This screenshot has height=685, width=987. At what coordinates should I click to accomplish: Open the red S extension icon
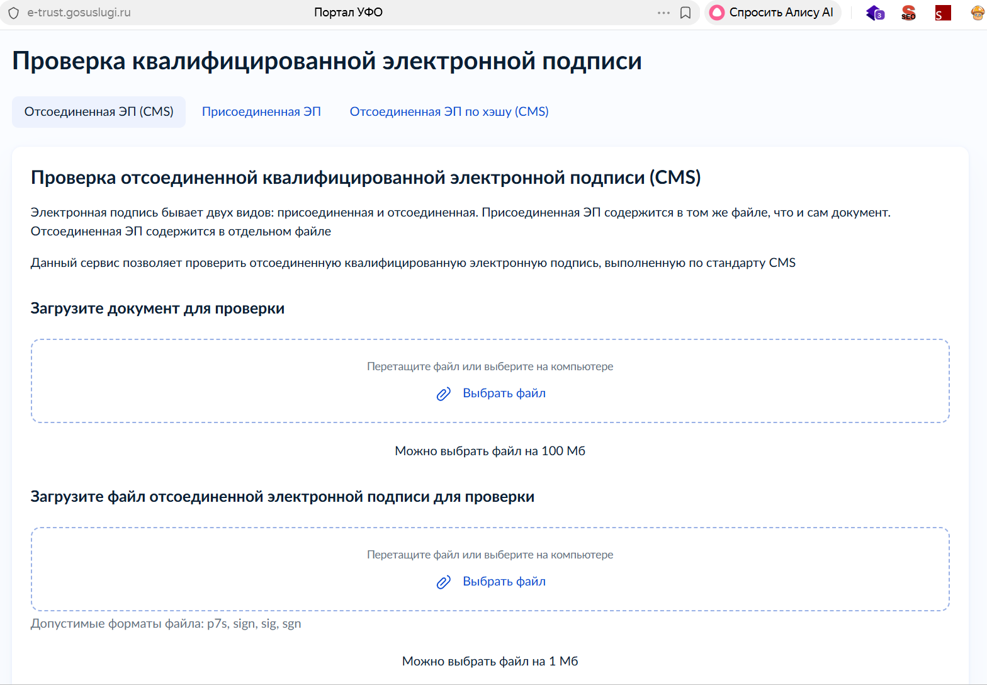click(942, 13)
